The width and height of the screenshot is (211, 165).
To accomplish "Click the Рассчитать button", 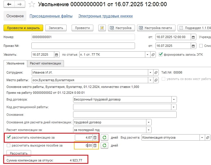I will pyautogui.click(x=19, y=153).
